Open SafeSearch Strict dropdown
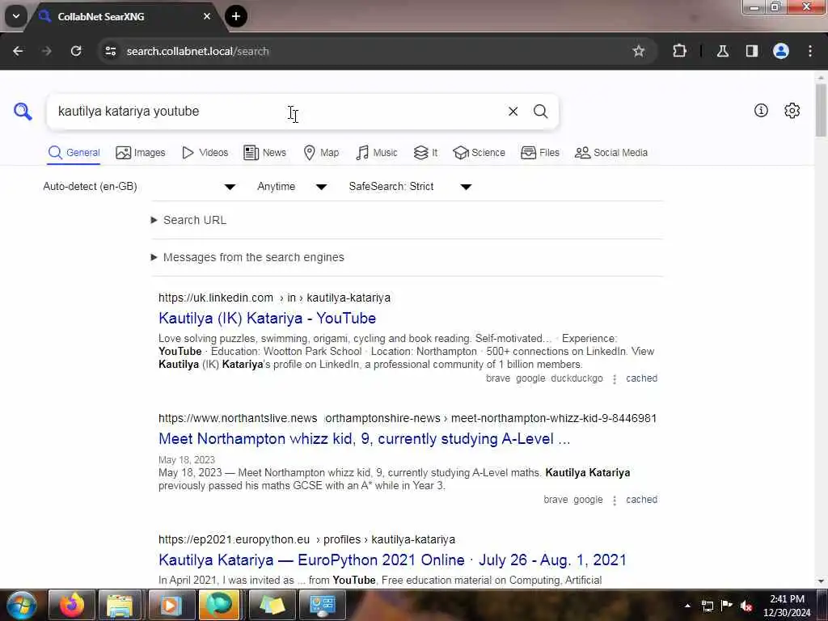 coord(410,187)
